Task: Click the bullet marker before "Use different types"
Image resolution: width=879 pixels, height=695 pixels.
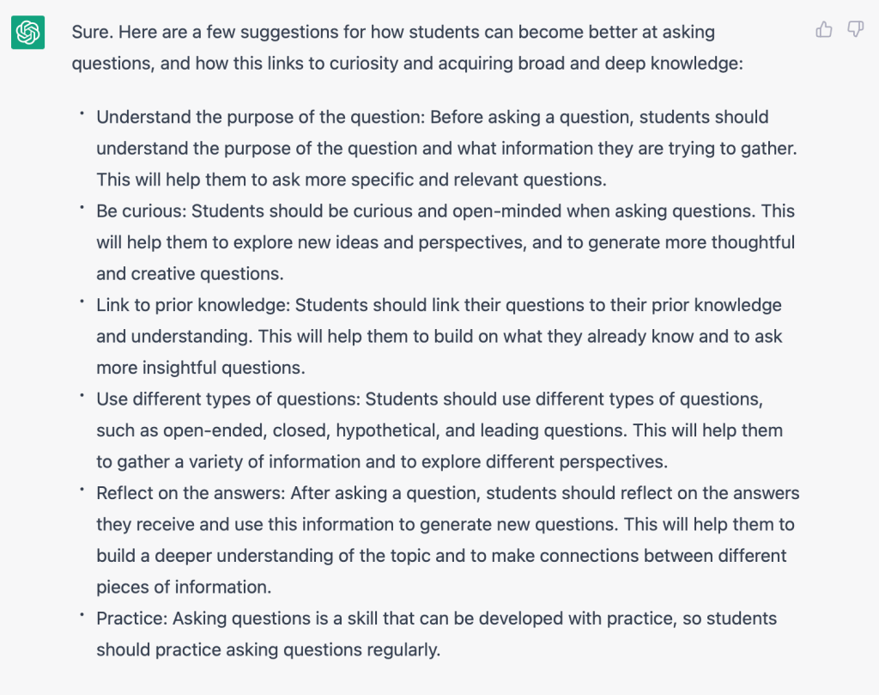Action: click(x=82, y=396)
